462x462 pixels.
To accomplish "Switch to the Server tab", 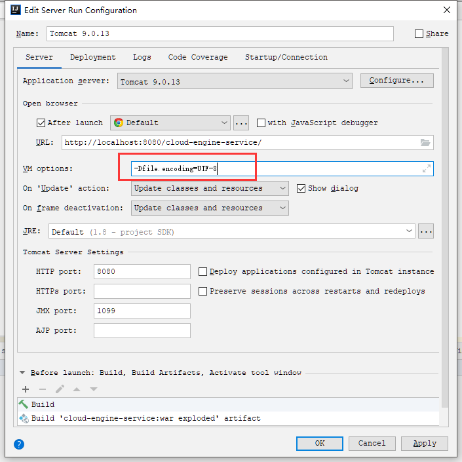I will coord(39,57).
